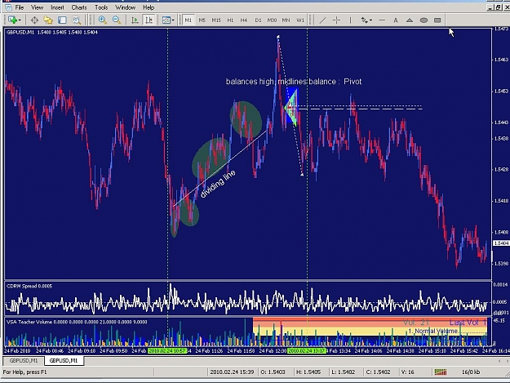Select the horizontal line tool

[382, 20]
